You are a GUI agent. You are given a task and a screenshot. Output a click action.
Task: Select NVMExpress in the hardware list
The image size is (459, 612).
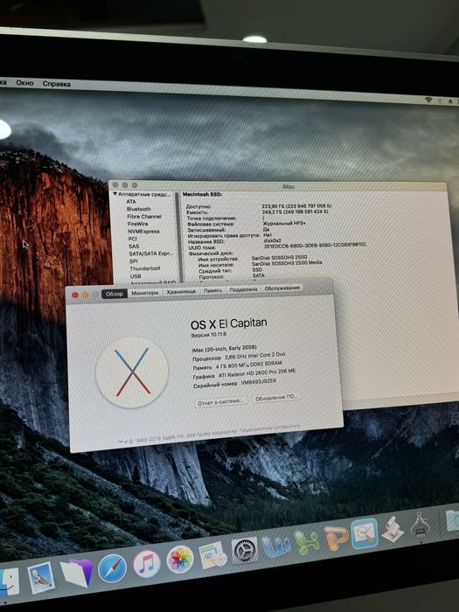click(143, 231)
